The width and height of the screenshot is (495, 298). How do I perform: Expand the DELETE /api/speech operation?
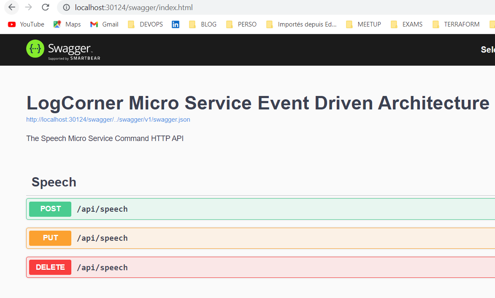coord(50,267)
